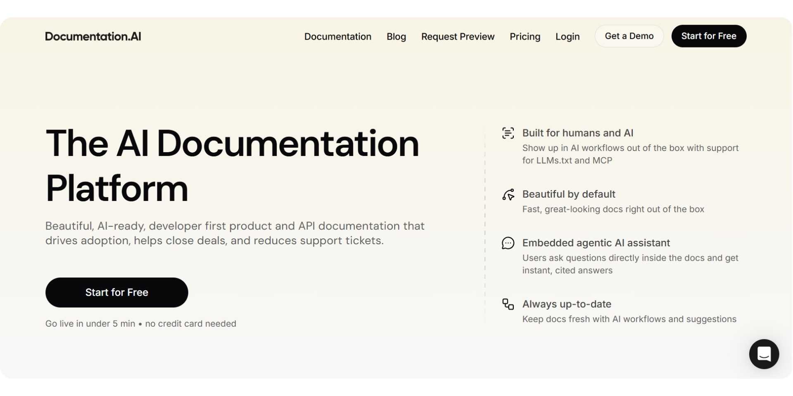
Task: Click the Always up-to-date workflow icon
Action: 508,304
